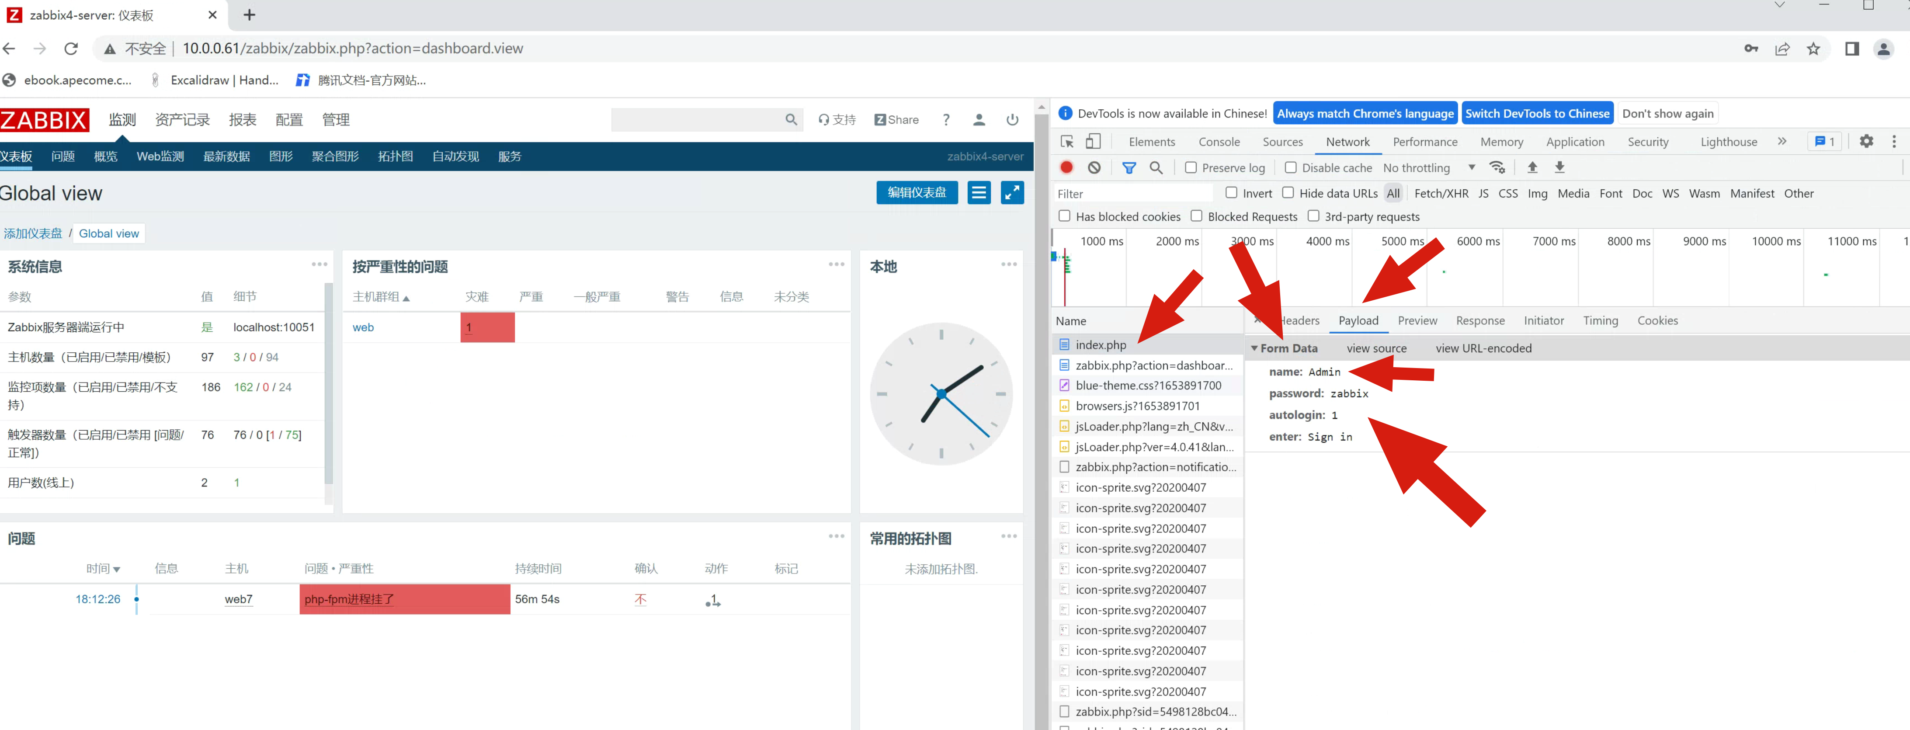Show more DevTools tabs chevron
The image size is (1910, 730).
click(1782, 141)
